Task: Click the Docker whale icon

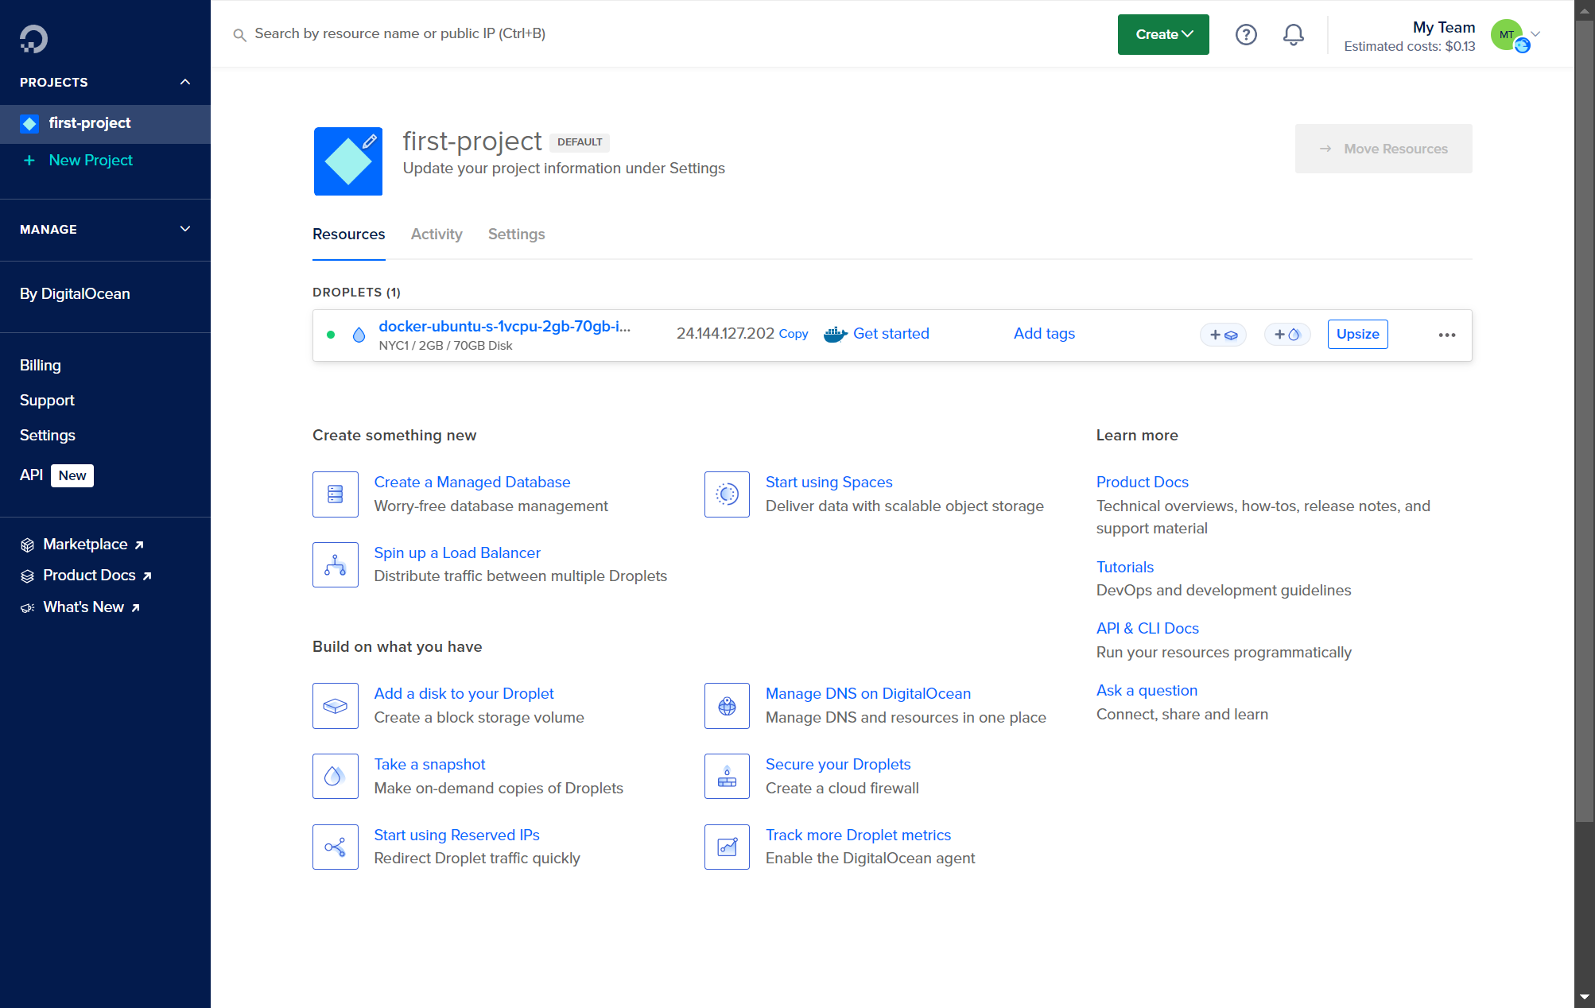Action: tap(835, 334)
